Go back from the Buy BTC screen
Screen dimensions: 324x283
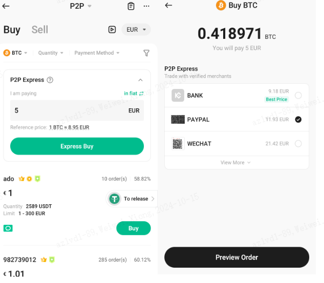168,5
